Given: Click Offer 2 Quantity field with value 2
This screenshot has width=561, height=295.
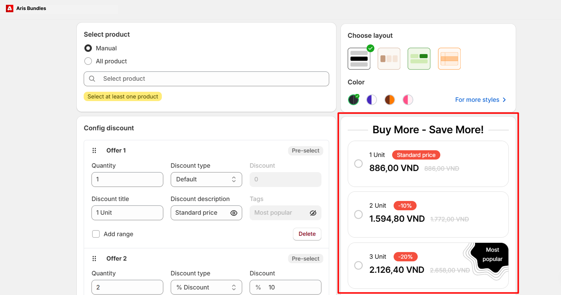Looking at the screenshot, I should (127, 287).
